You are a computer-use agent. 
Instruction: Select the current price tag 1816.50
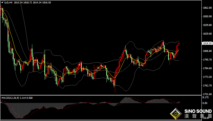(x=207, y=43)
